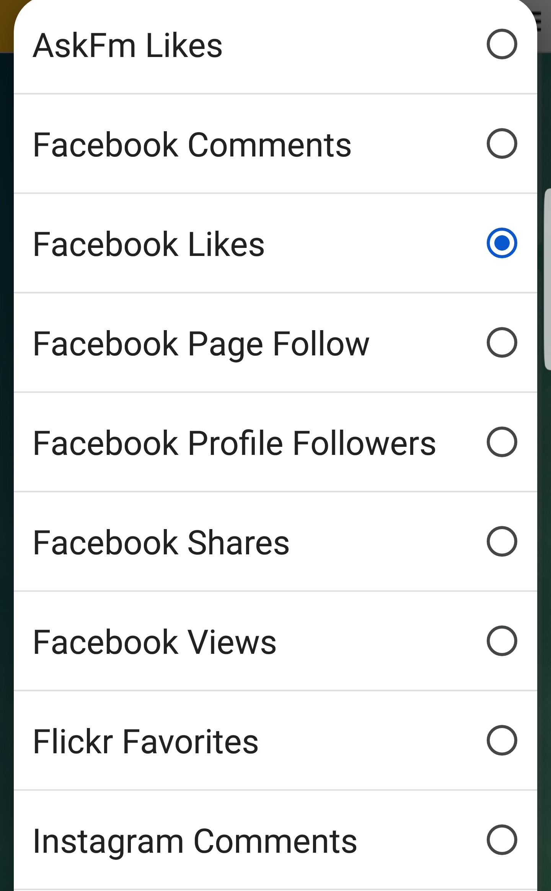
Task: Choose the Facebook Comments radio button
Action: 502,143
